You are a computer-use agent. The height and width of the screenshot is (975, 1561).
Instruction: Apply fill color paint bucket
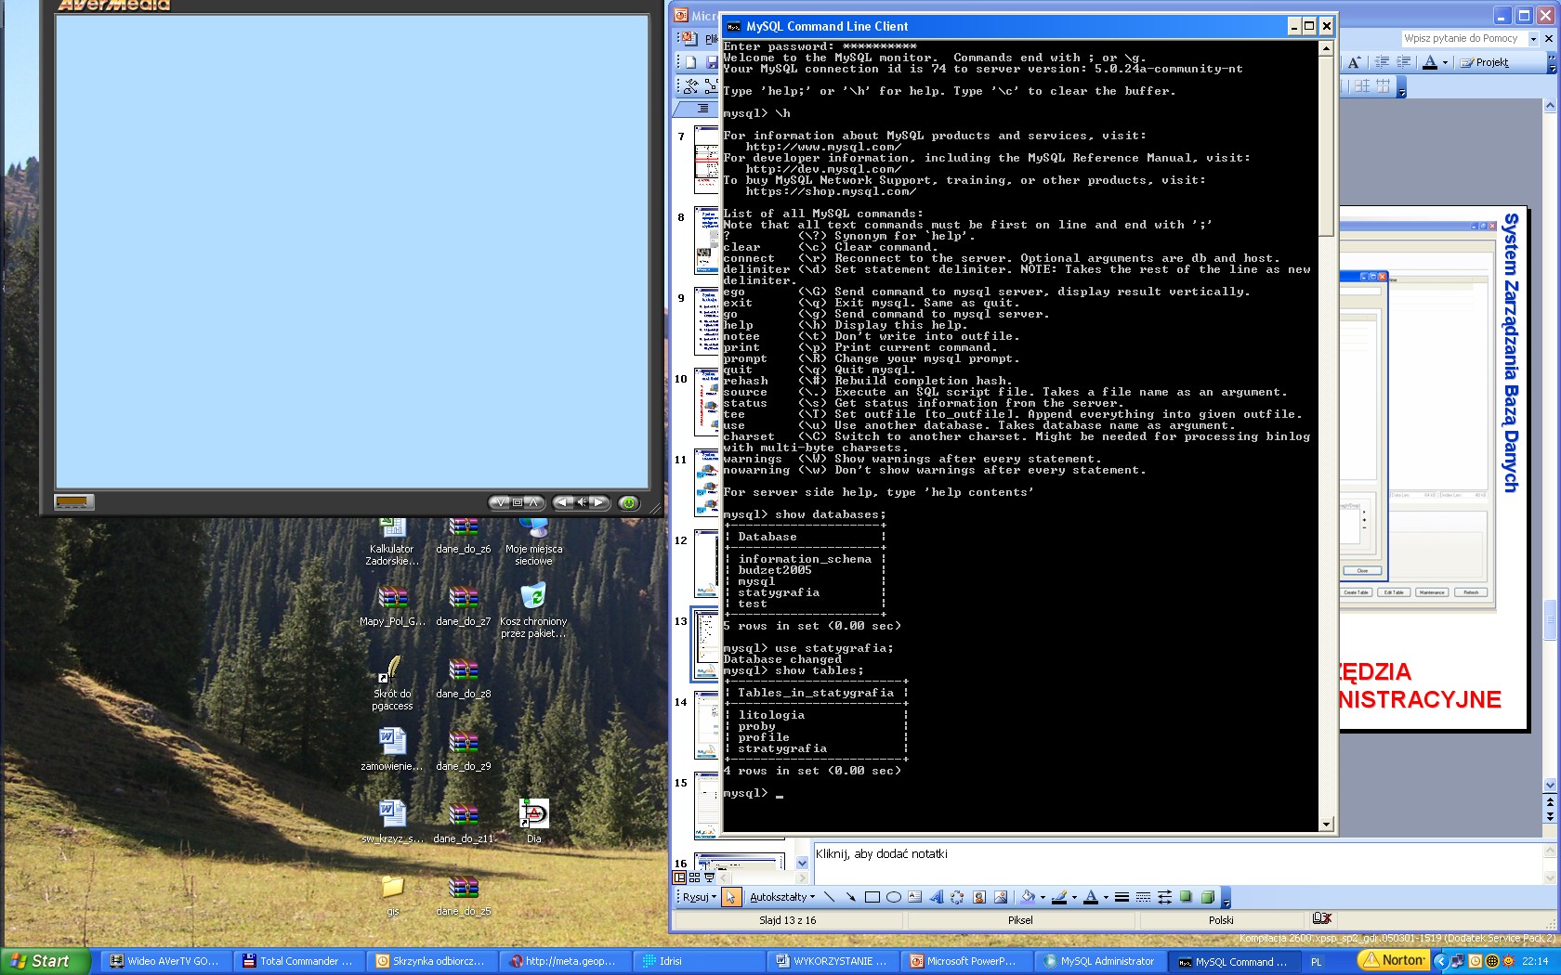click(1027, 897)
